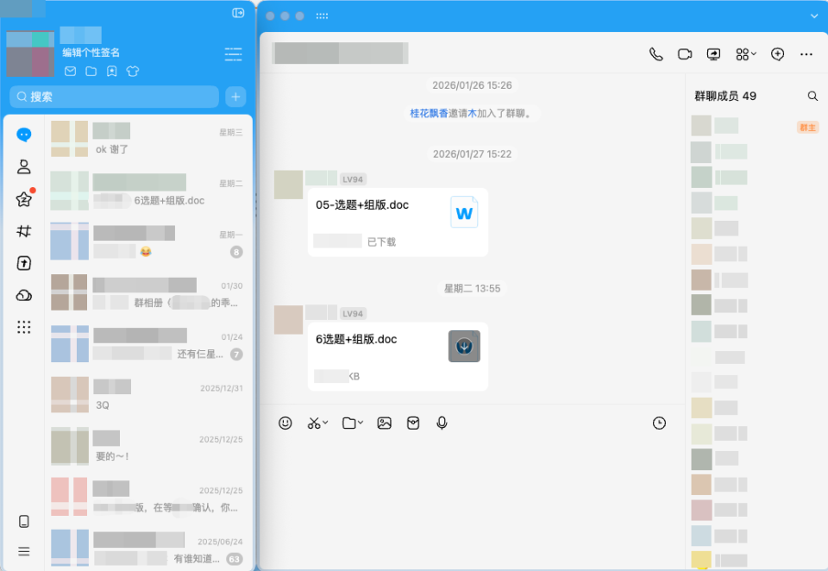Start a voice call from the chat header
This screenshot has height=571, width=828.
pyautogui.click(x=656, y=53)
